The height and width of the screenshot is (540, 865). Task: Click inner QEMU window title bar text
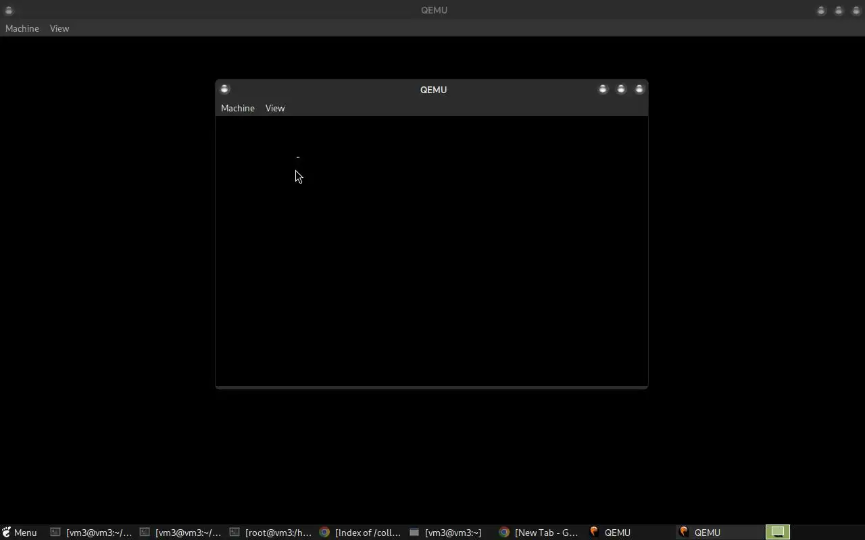[433, 90]
